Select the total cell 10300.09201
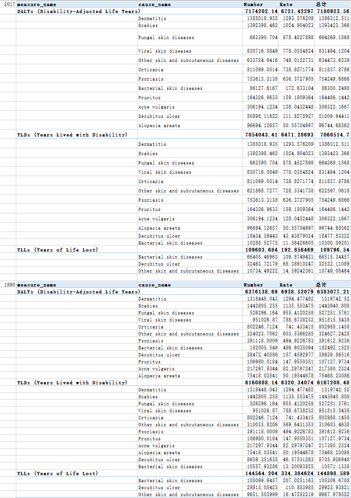The image size is (351, 498). [x=334, y=243]
